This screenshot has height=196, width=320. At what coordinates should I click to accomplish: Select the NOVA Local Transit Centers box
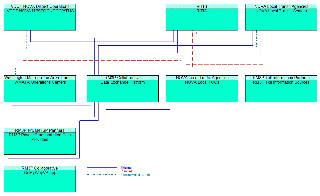[x=281, y=19]
